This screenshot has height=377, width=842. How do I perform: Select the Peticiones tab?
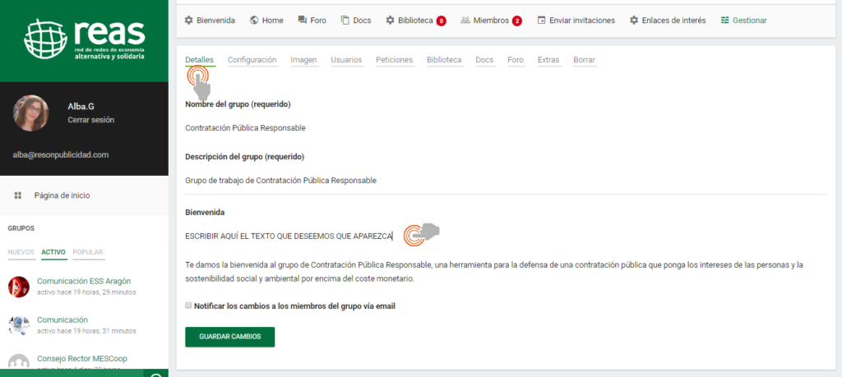[x=394, y=60]
